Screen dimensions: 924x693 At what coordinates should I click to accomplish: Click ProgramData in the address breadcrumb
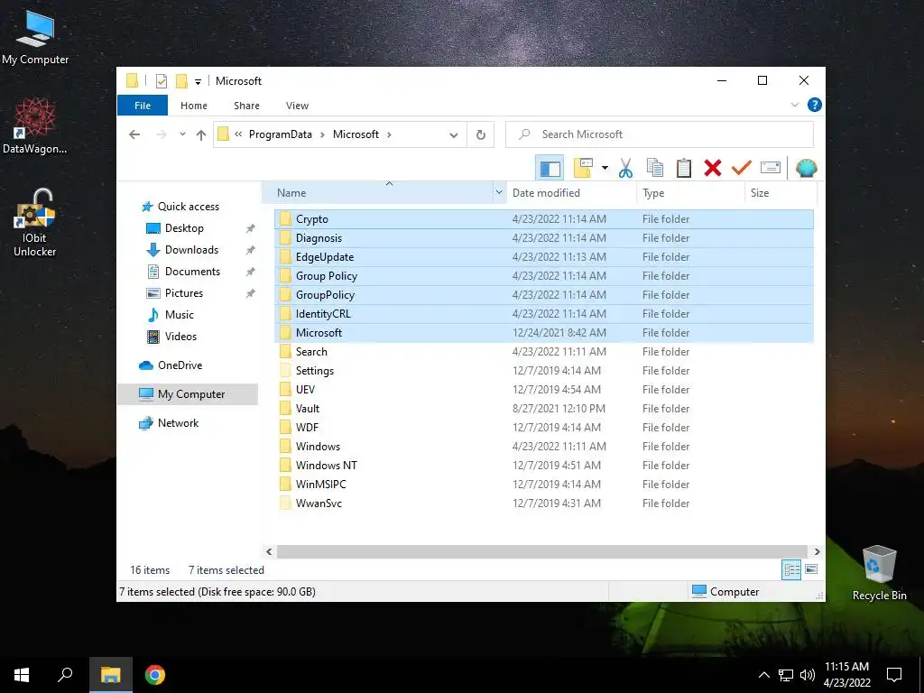pyautogui.click(x=281, y=134)
